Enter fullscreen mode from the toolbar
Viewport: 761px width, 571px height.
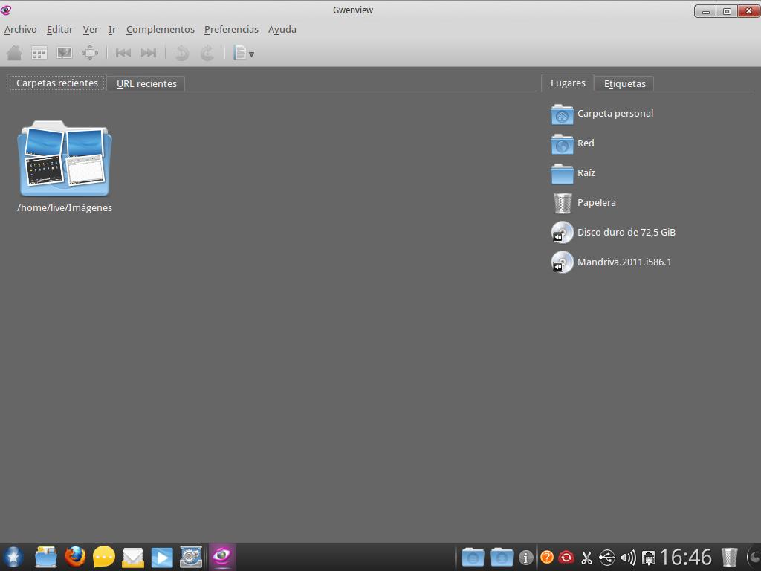click(x=90, y=53)
